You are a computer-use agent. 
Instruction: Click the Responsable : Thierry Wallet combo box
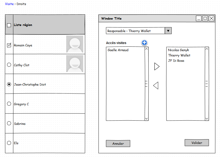135,31
